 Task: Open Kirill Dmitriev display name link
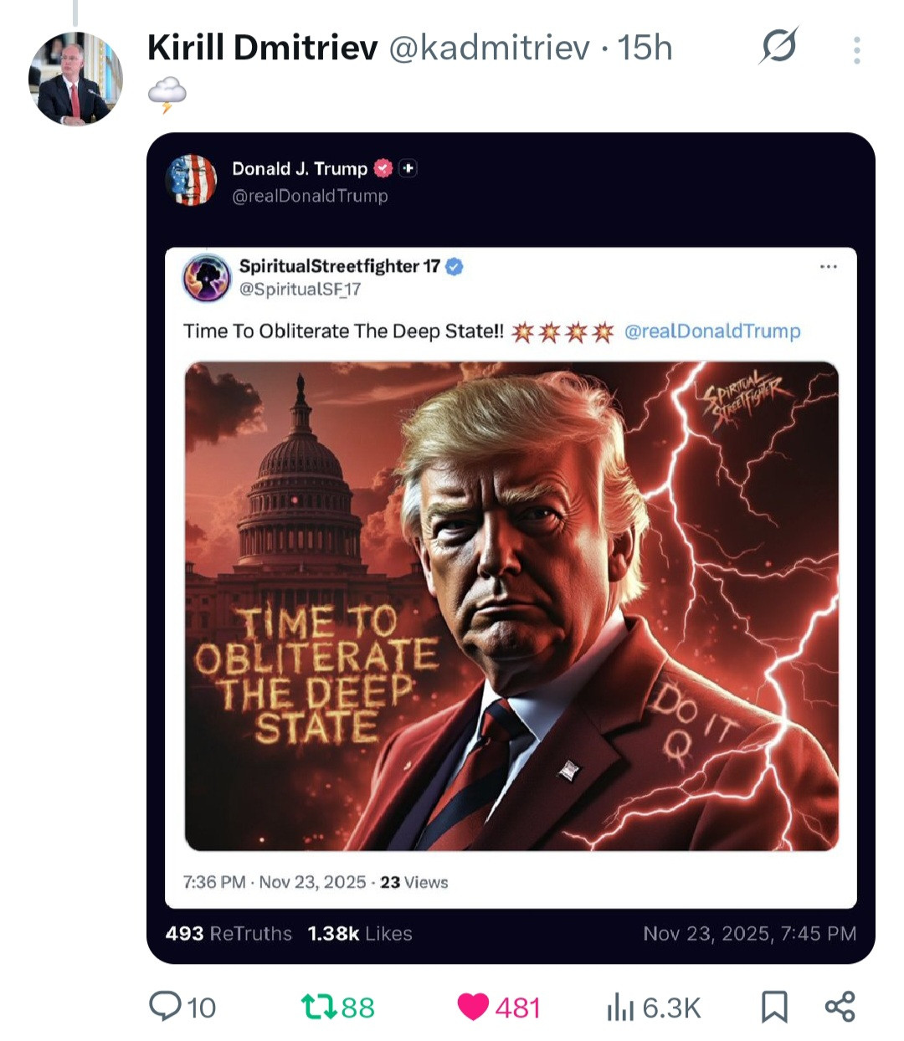tap(263, 49)
